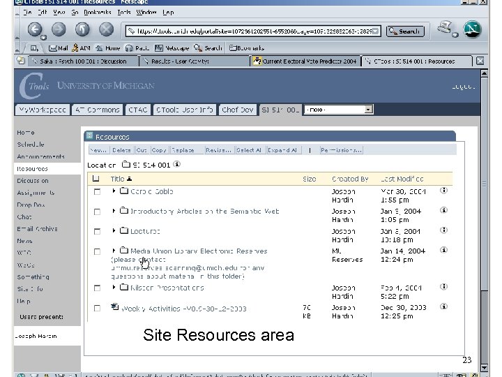Screen dimensions: 502x377
Task: Check the Nilsson Presentations folder checkbox
Action: [97, 288]
